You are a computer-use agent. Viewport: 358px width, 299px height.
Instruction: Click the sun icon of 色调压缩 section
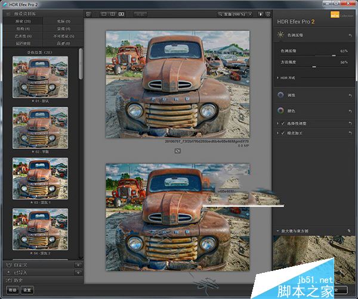[280, 35]
